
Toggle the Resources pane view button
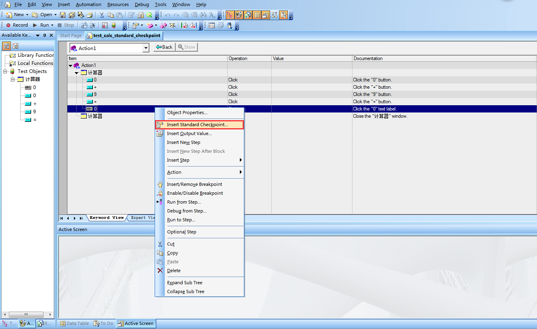[x=248, y=15]
